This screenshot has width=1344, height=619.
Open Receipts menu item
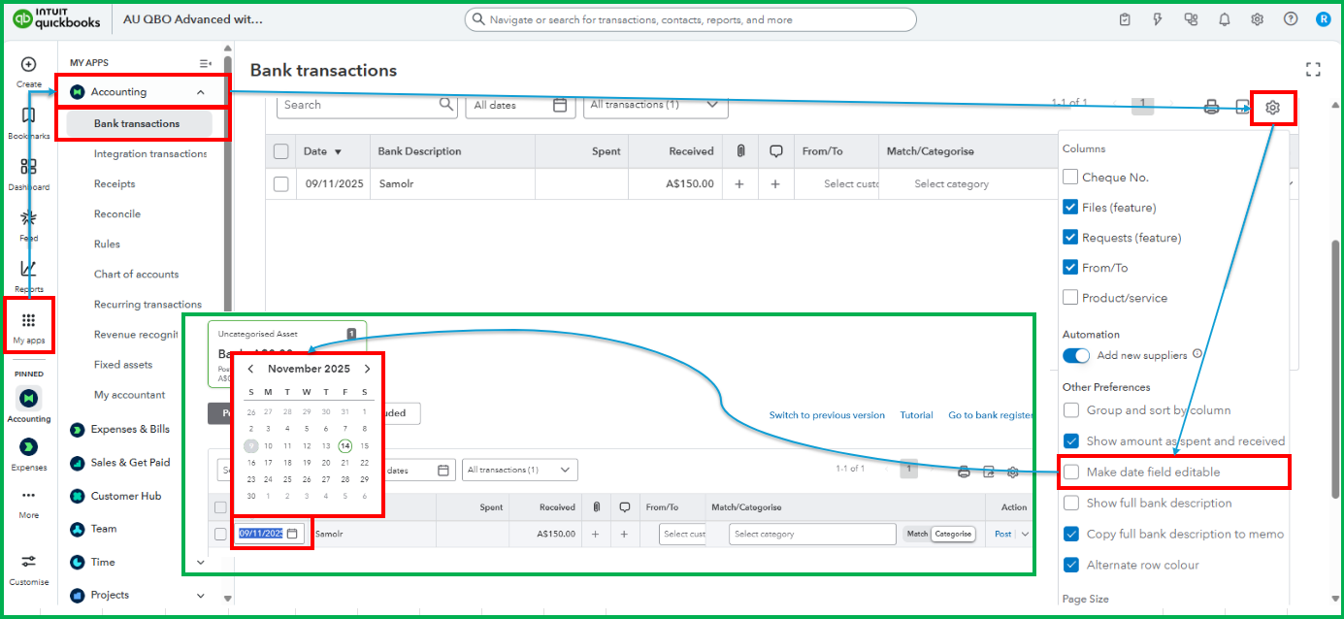(x=115, y=184)
